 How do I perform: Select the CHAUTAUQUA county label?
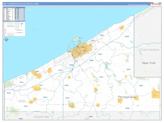[x=150, y=50]
